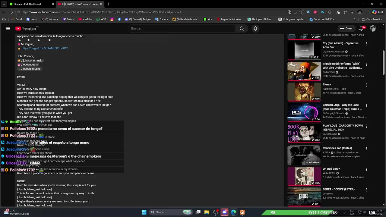The width and height of the screenshot is (386, 217).
Task: Click Ver lista de reproducción completa
Action: (341, 156)
